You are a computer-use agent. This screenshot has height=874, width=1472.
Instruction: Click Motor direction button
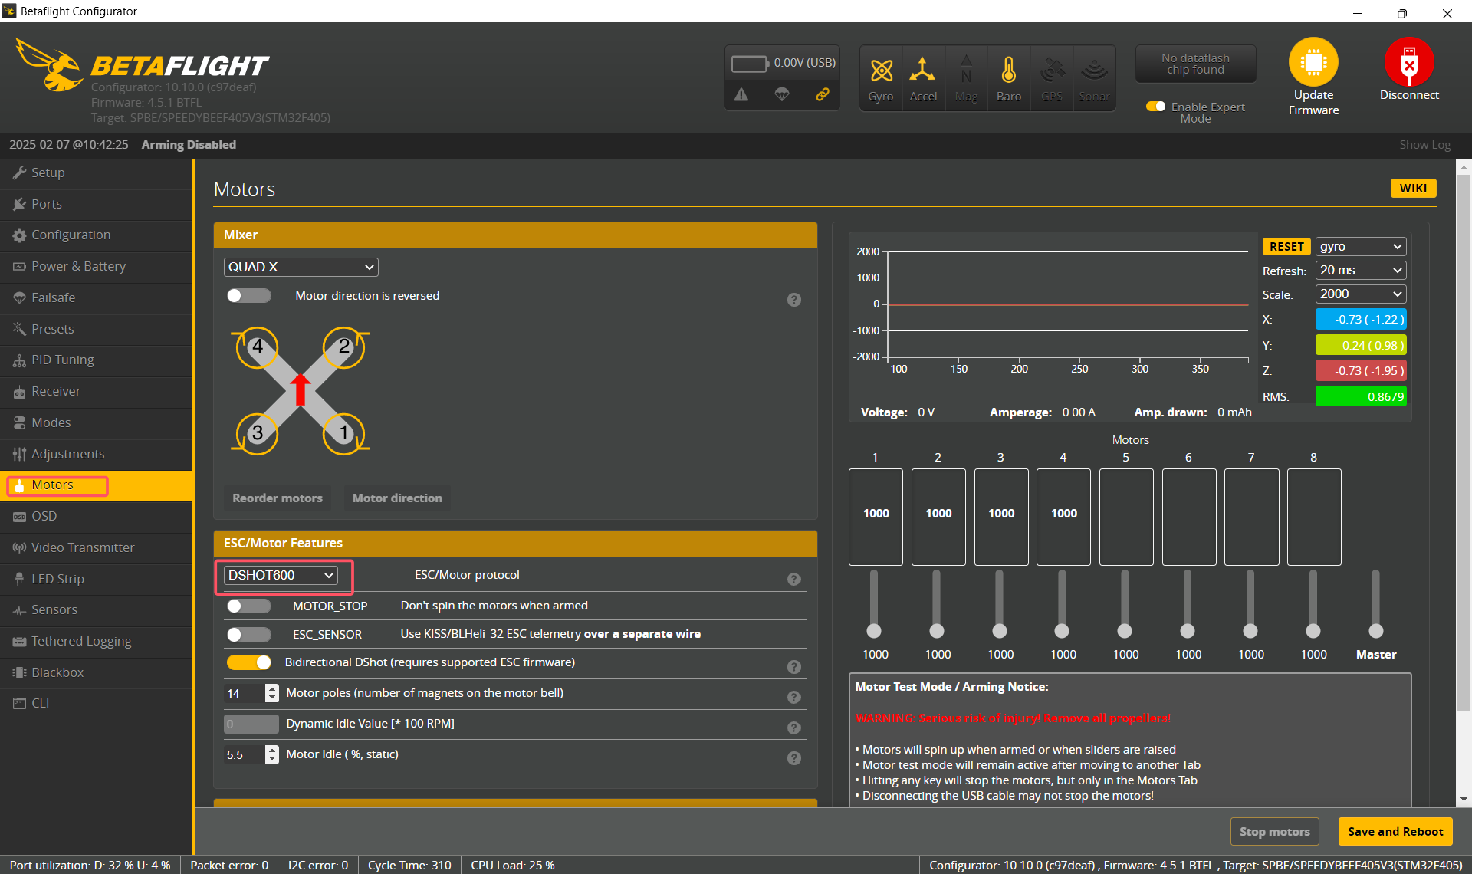coord(397,498)
